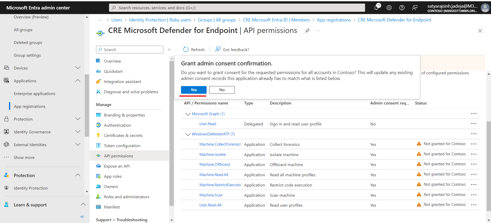Viewport: 491px width, 223px height.
Task: Click the app registration icon beside the title
Action: [x=100, y=33]
